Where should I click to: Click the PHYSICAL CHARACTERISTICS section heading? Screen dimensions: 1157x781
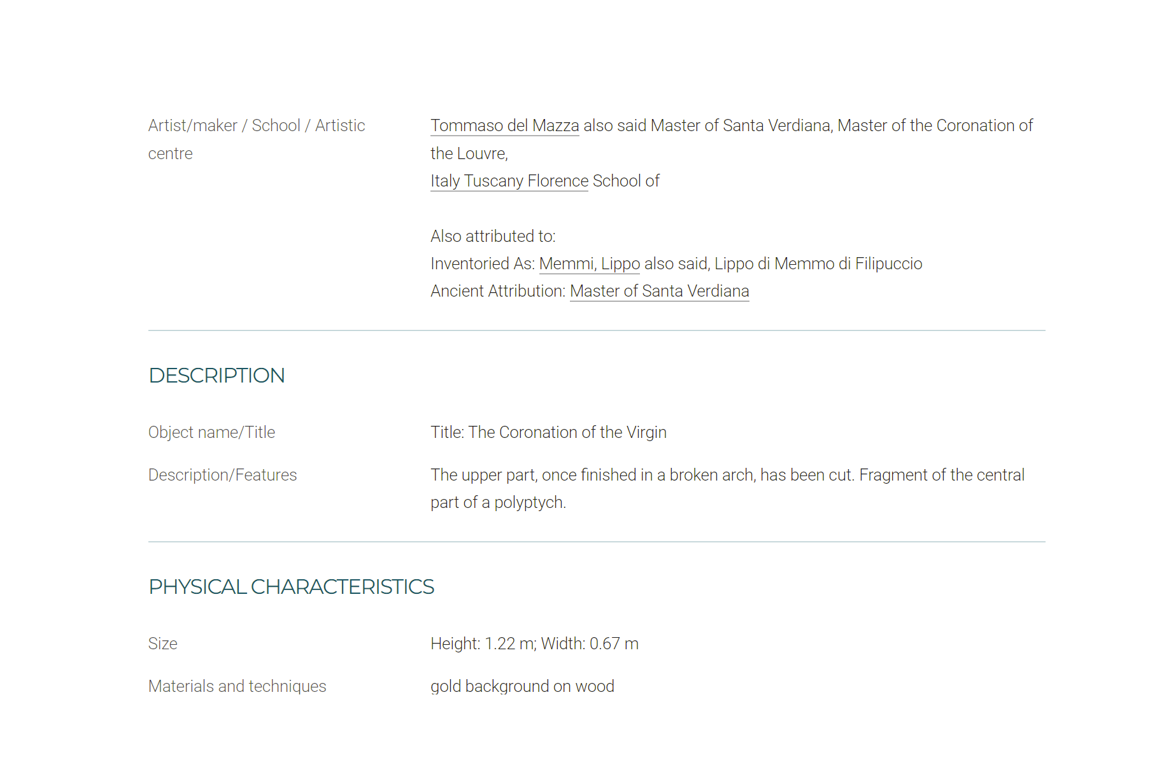[x=291, y=587]
